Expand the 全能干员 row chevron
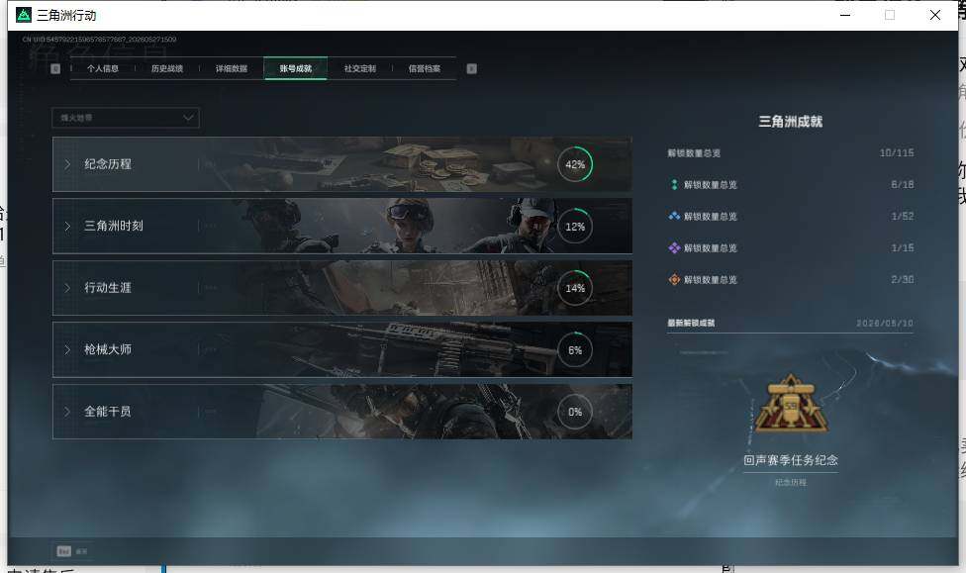The height and width of the screenshot is (573, 966). (x=67, y=411)
